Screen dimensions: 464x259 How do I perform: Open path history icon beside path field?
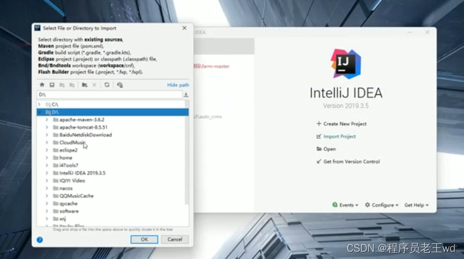pos(186,94)
